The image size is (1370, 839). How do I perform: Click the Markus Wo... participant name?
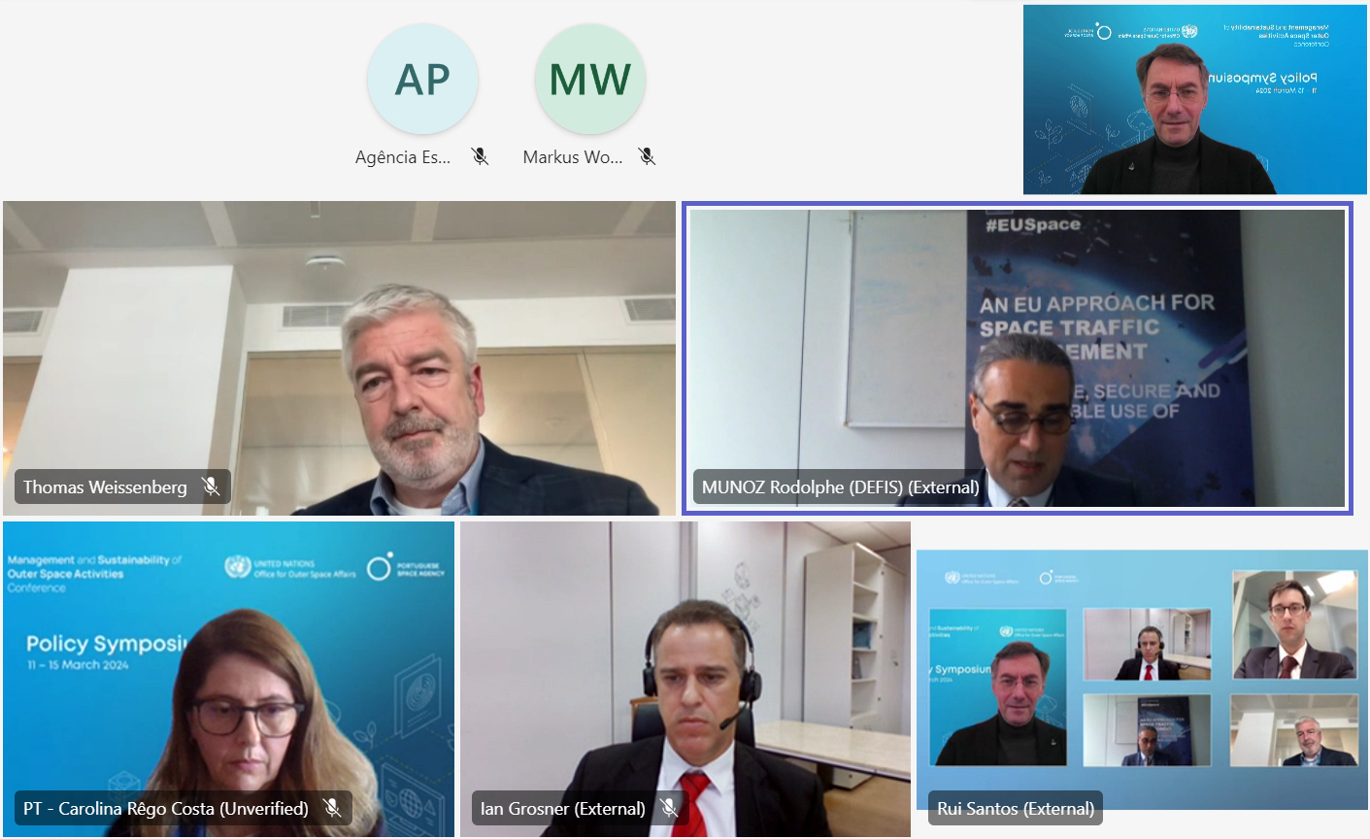[x=573, y=156]
